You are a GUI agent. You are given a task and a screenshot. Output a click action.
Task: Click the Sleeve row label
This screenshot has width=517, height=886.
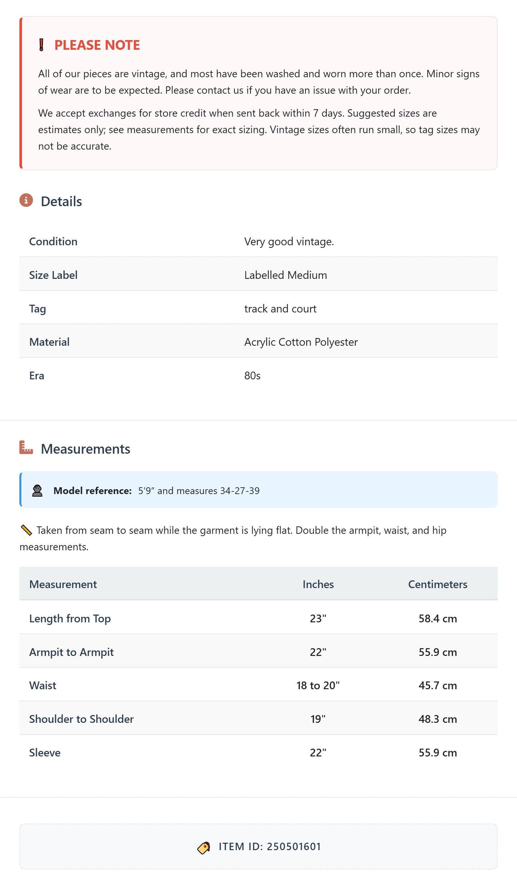[45, 753]
